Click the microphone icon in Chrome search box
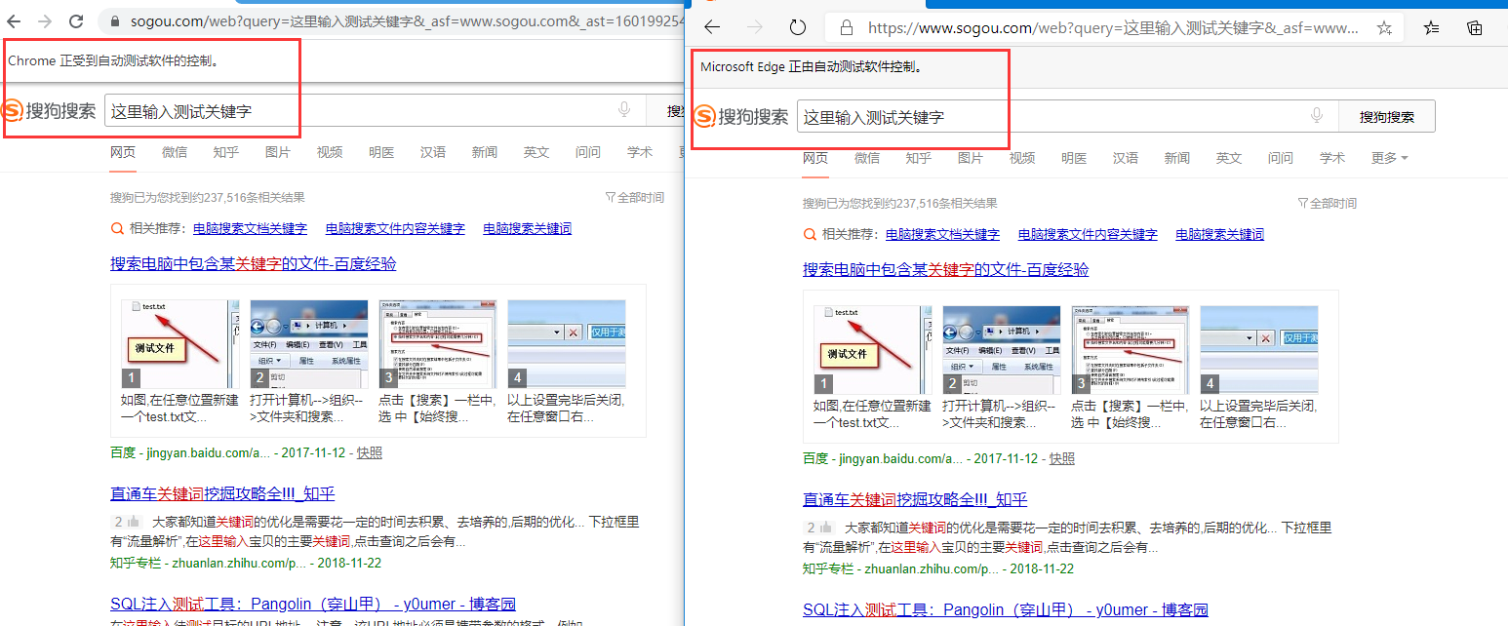 pyautogui.click(x=624, y=110)
